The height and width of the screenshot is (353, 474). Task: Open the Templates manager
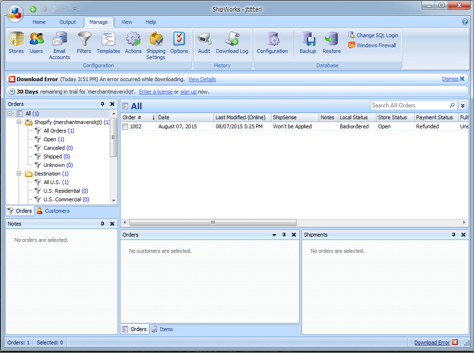(108, 43)
